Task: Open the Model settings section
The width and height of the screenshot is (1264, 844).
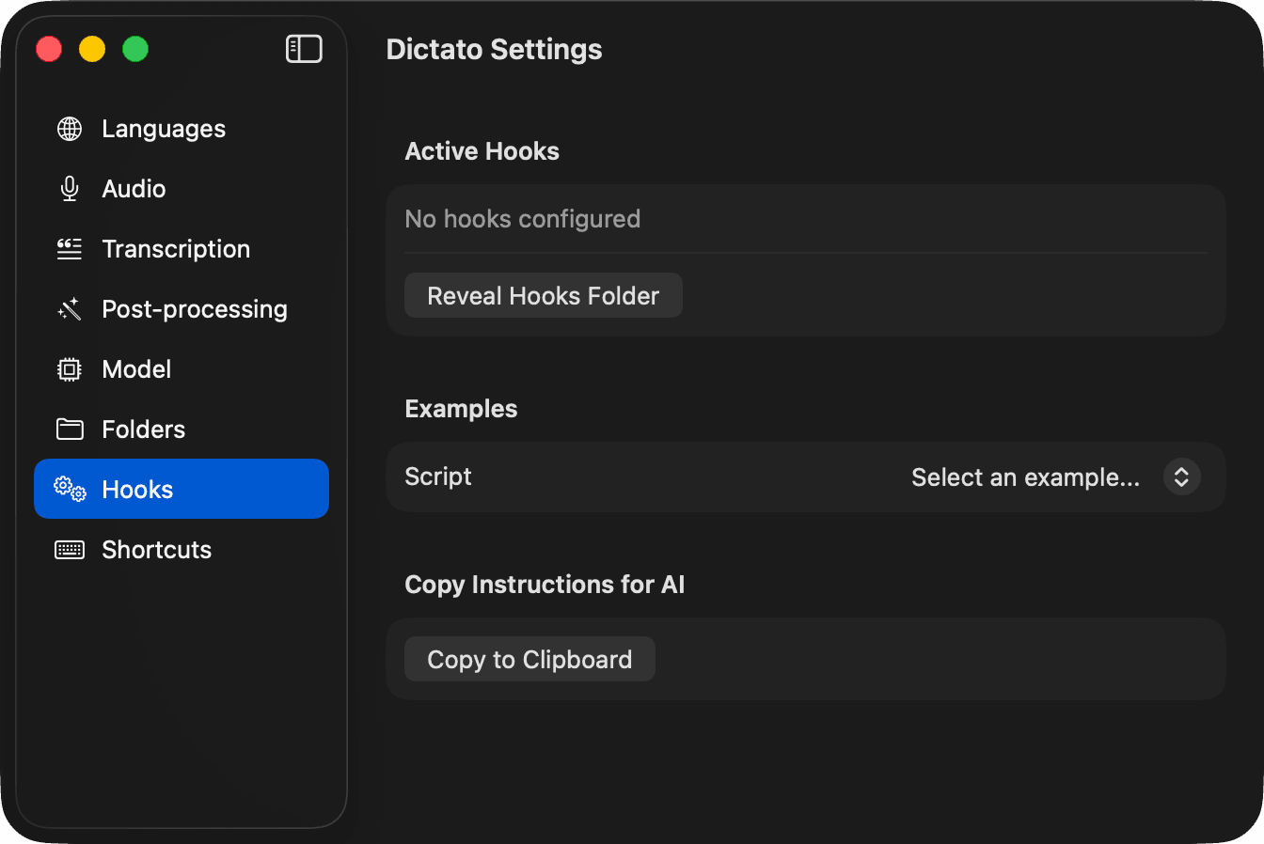Action: (x=136, y=368)
